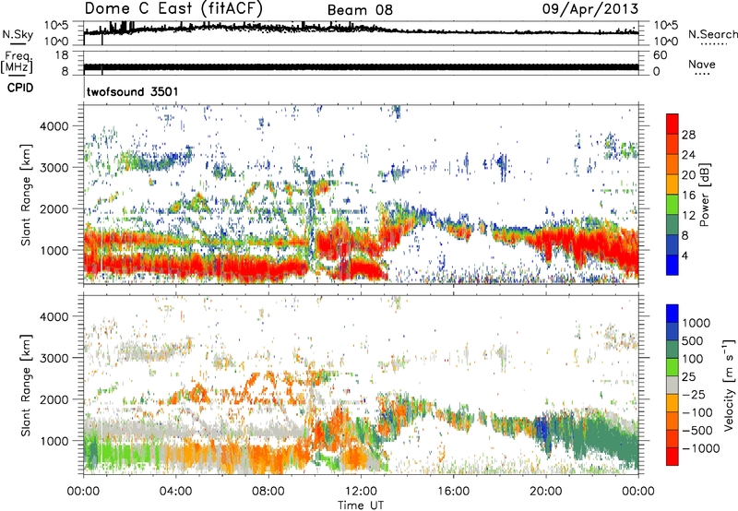Click the "28" label on Power colorbar

point(688,135)
